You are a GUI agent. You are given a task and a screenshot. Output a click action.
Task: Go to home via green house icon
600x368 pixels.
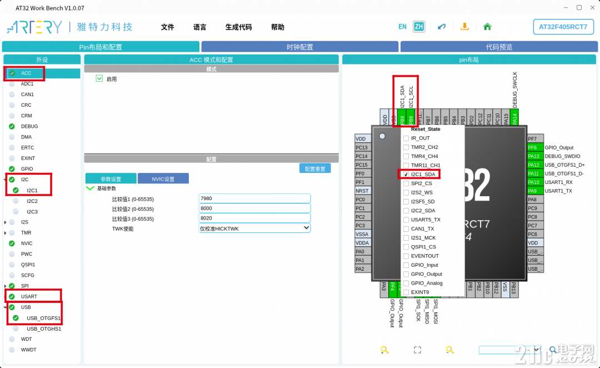[x=487, y=27]
